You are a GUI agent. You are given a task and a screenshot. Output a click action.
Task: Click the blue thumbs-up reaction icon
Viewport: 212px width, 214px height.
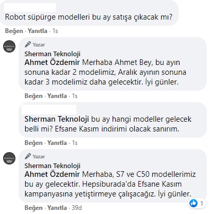(x=193, y=203)
